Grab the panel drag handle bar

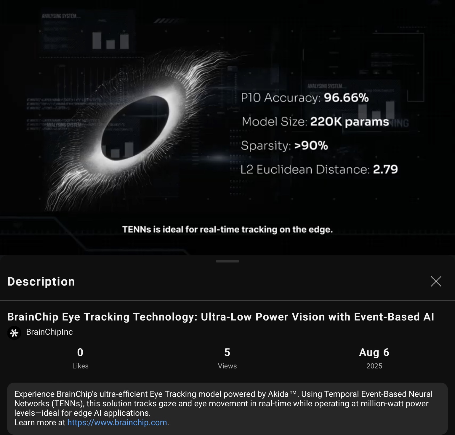click(227, 261)
